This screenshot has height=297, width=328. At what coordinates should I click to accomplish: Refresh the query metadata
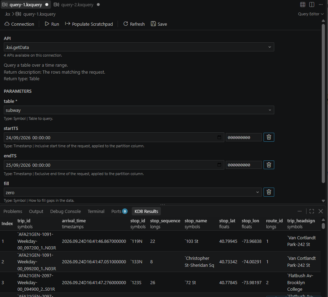[x=134, y=24]
